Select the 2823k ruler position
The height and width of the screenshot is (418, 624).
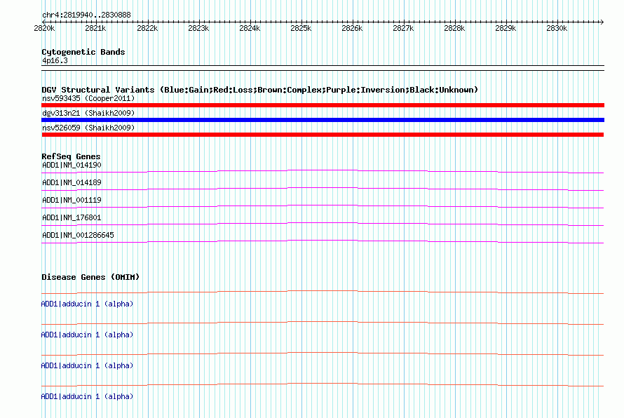[x=198, y=28]
